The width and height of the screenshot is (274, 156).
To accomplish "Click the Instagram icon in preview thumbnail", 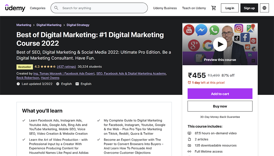I will 239,28.
